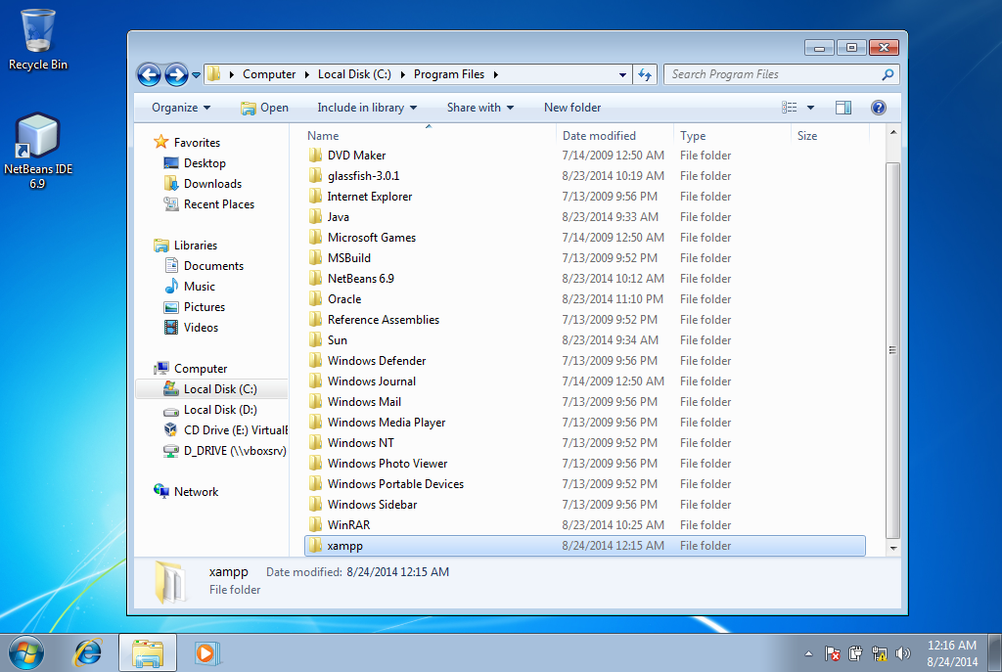Expand Include in library menu
The width and height of the screenshot is (1002, 672).
click(x=367, y=108)
